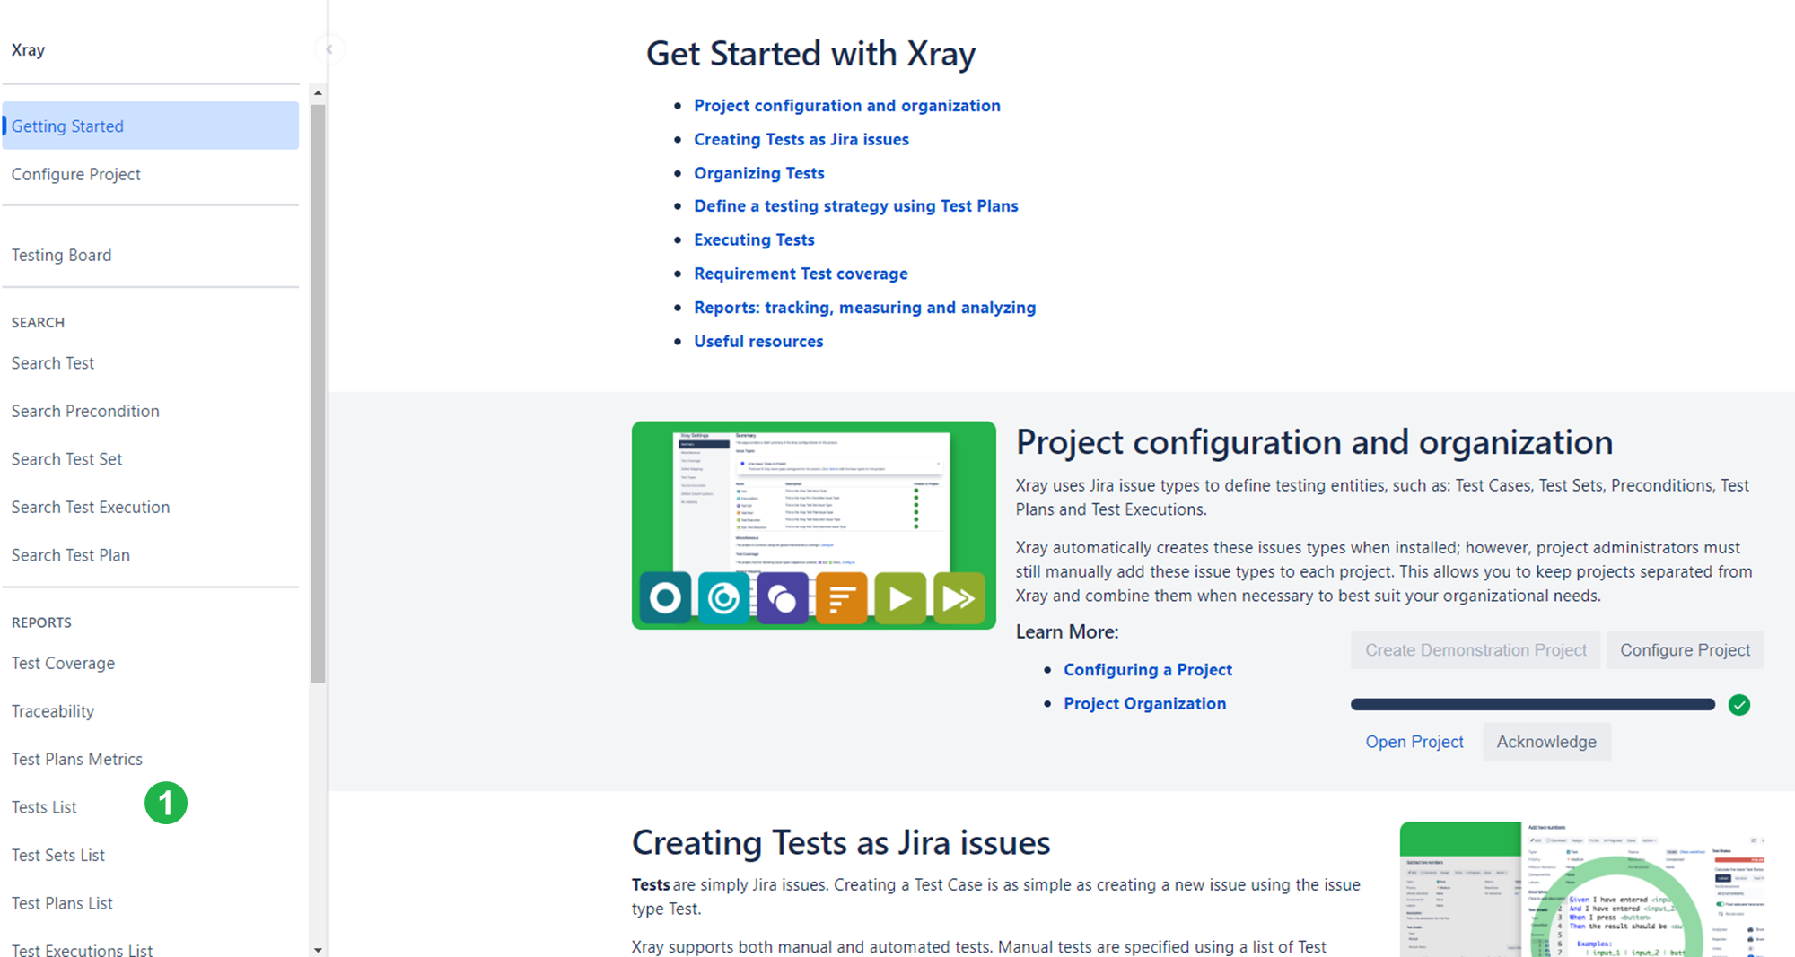The width and height of the screenshot is (1795, 957).
Task: Open Define a testing strategy link
Action: tap(855, 206)
